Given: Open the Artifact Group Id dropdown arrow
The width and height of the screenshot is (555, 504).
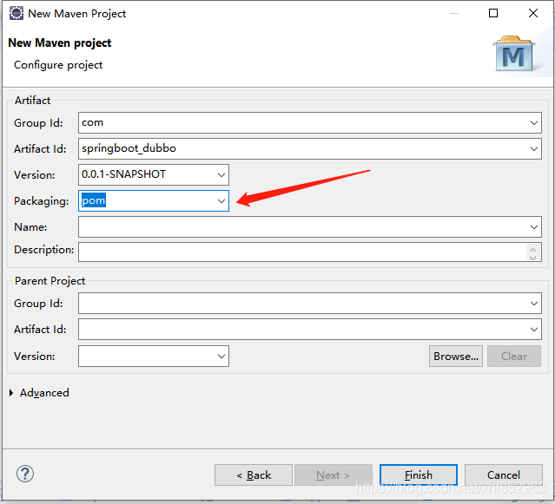Looking at the screenshot, I should [534, 123].
